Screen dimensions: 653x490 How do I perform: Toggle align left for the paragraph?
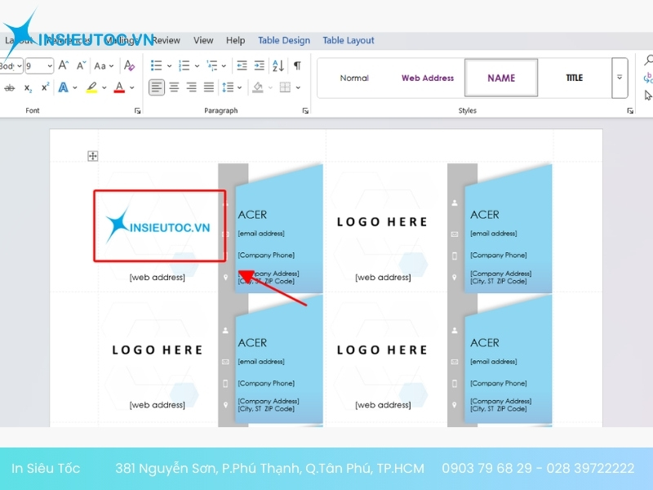tap(157, 87)
